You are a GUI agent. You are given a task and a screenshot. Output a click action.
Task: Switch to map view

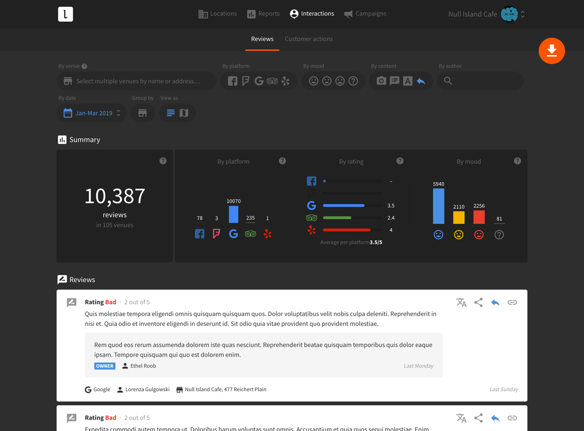point(184,113)
